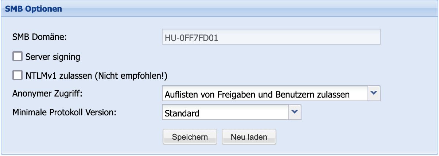Tick the NTLMv1 zulassen checkbox
The height and width of the screenshot is (156, 439).
(x=18, y=75)
